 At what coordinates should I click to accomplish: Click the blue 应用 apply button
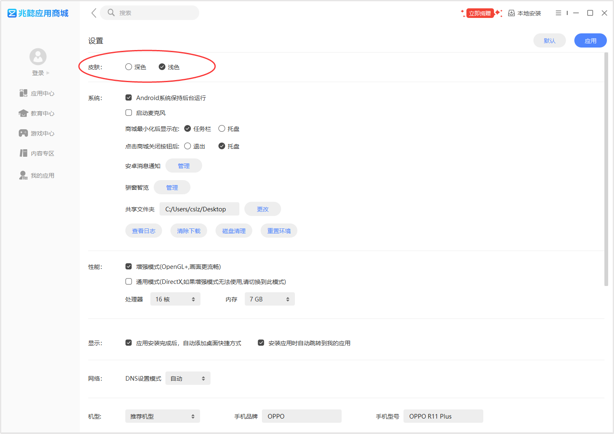pos(590,40)
